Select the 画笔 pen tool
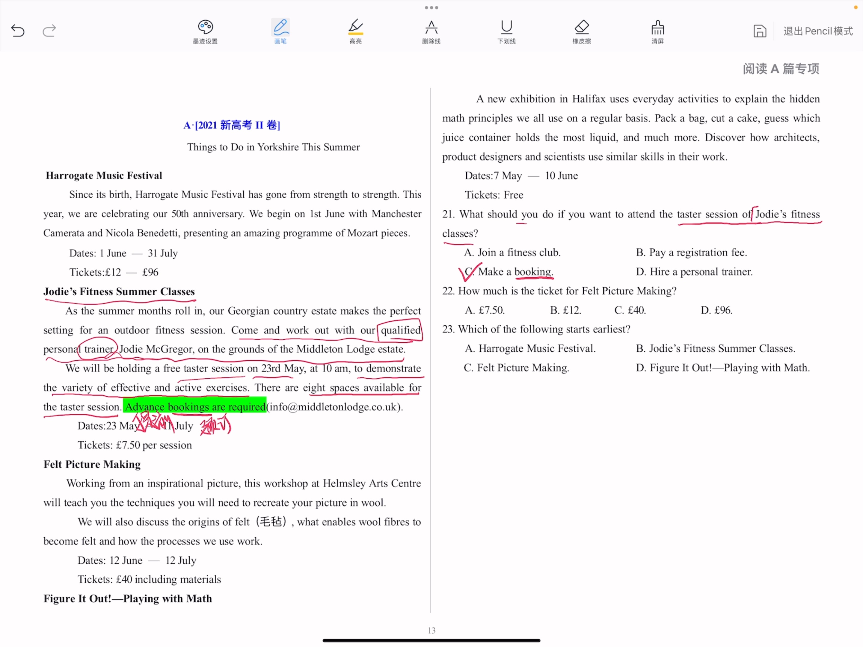Viewport: 863px width, 647px height. pyautogui.click(x=280, y=32)
